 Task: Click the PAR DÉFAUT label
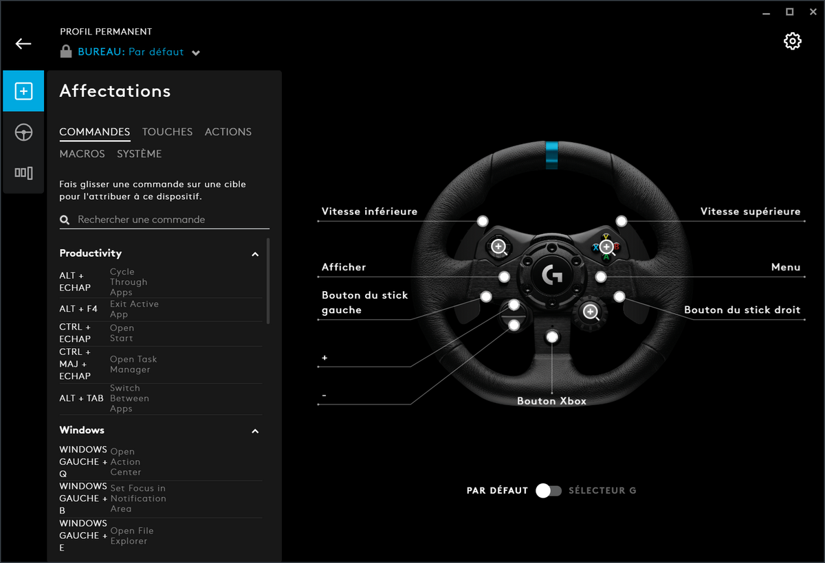coord(497,491)
